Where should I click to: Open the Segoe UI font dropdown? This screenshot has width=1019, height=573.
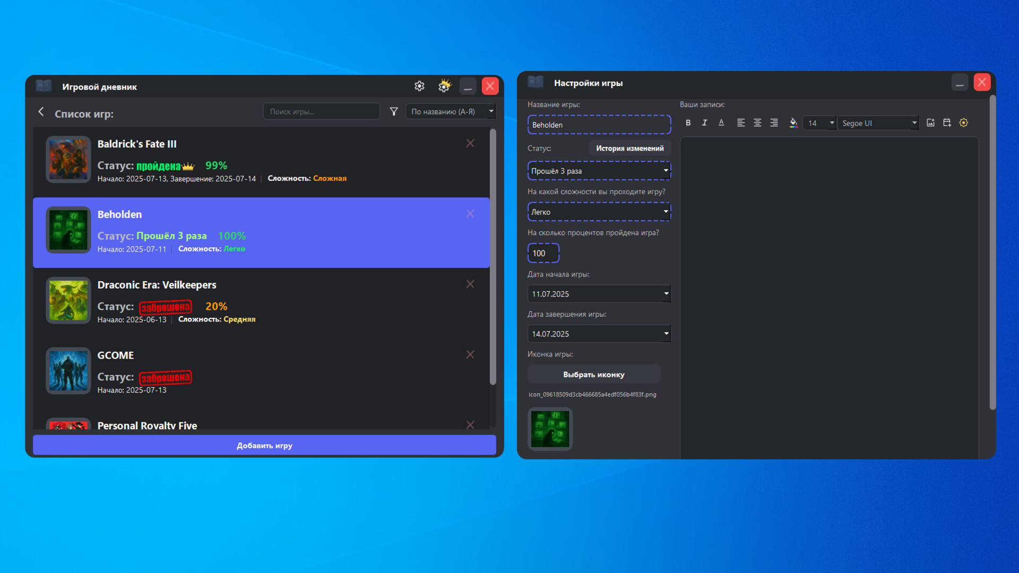point(914,123)
